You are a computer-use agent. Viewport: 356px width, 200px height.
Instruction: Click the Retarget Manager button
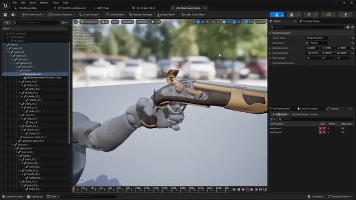point(141,14)
